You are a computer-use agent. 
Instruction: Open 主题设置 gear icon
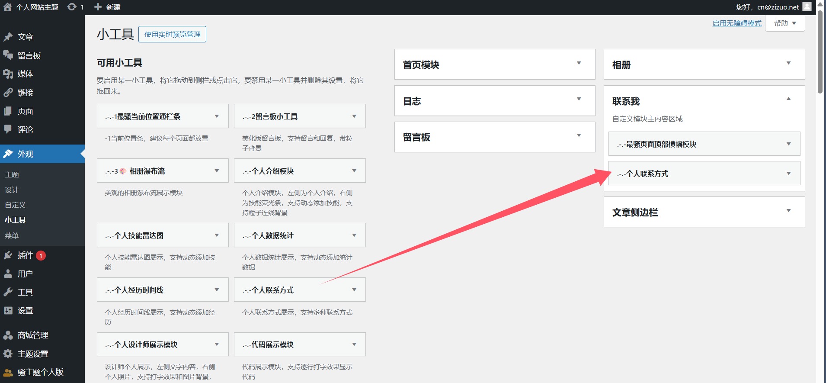click(8, 354)
